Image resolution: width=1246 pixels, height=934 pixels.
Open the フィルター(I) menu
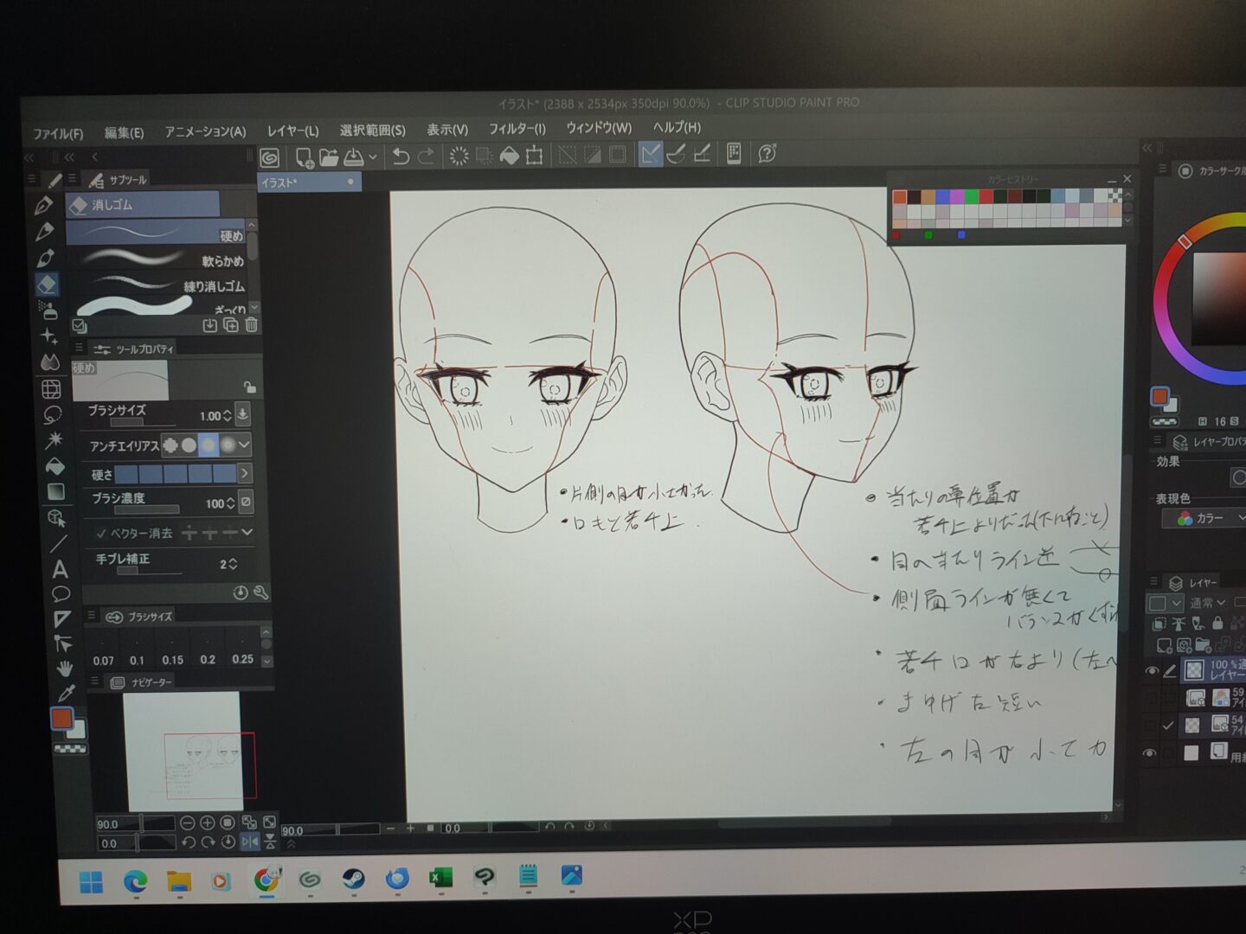tap(517, 129)
